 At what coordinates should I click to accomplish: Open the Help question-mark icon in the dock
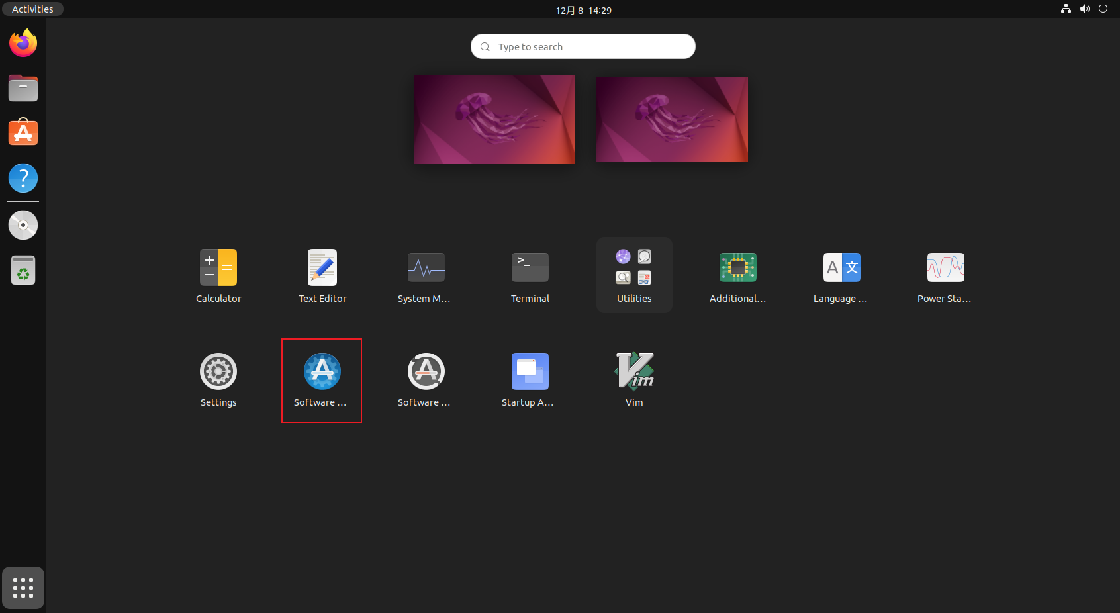tap(23, 178)
